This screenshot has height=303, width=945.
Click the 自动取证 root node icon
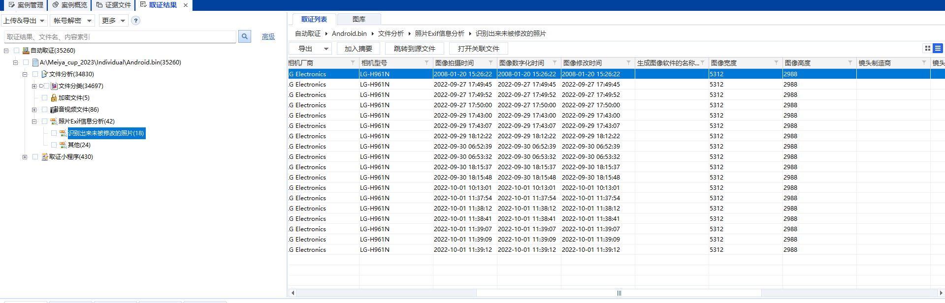[26, 51]
